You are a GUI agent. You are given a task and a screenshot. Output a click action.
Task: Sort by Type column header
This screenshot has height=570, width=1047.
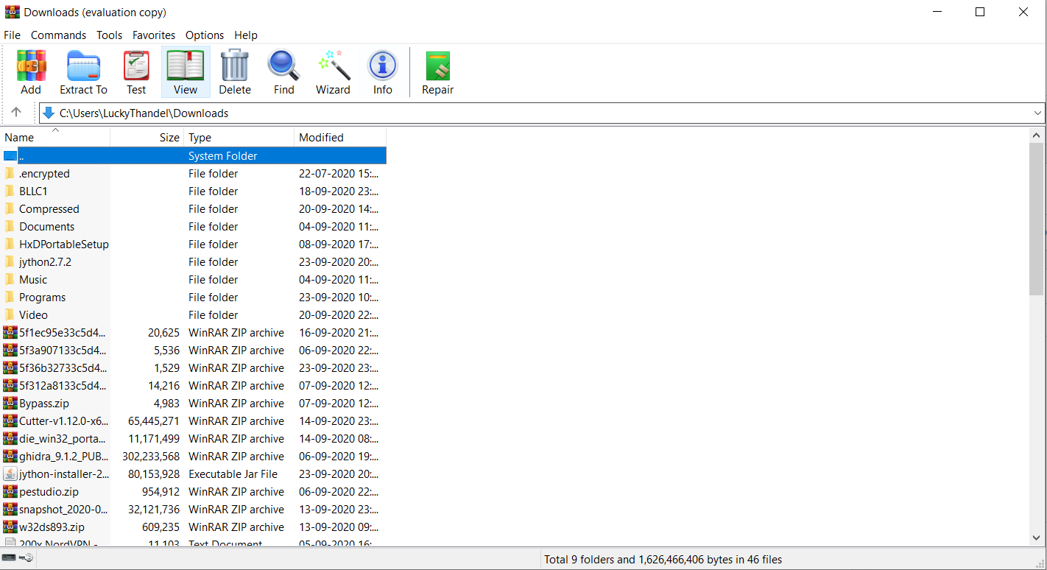[239, 137]
